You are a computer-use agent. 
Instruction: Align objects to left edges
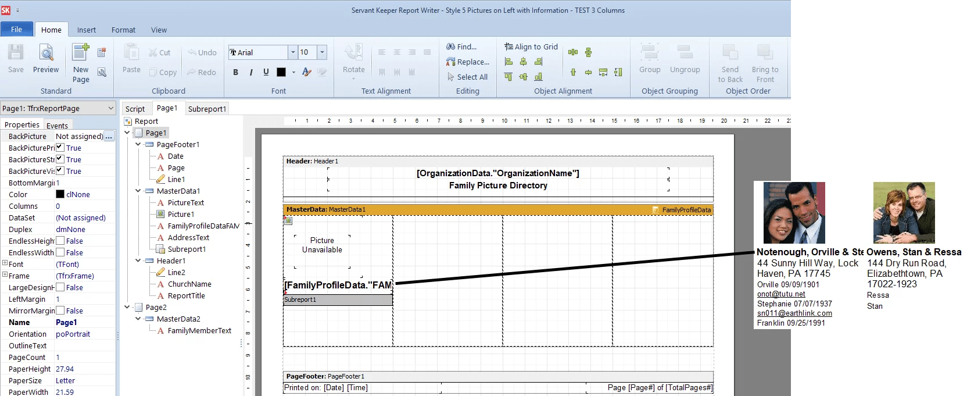coord(508,62)
